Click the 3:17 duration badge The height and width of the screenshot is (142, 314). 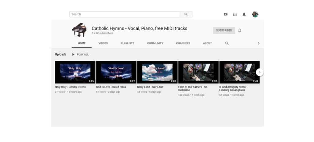132,81
